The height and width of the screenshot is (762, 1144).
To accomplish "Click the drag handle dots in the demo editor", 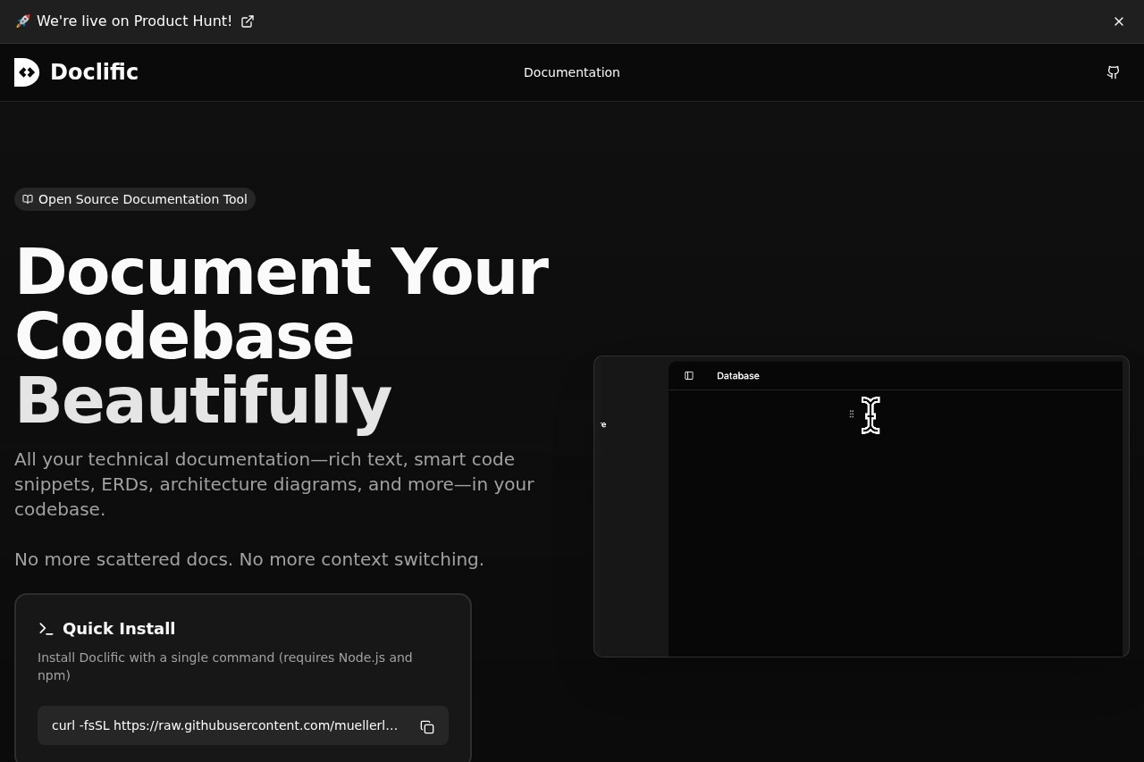I will click(851, 414).
